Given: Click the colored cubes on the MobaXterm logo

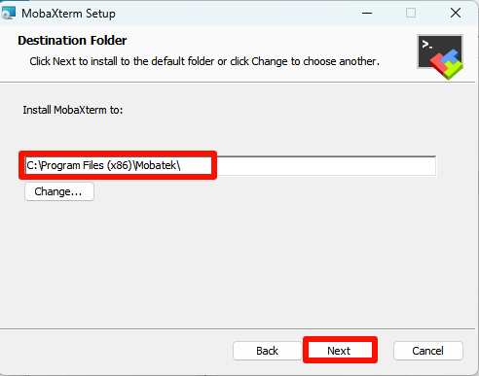Looking at the screenshot, I should click(x=447, y=64).
